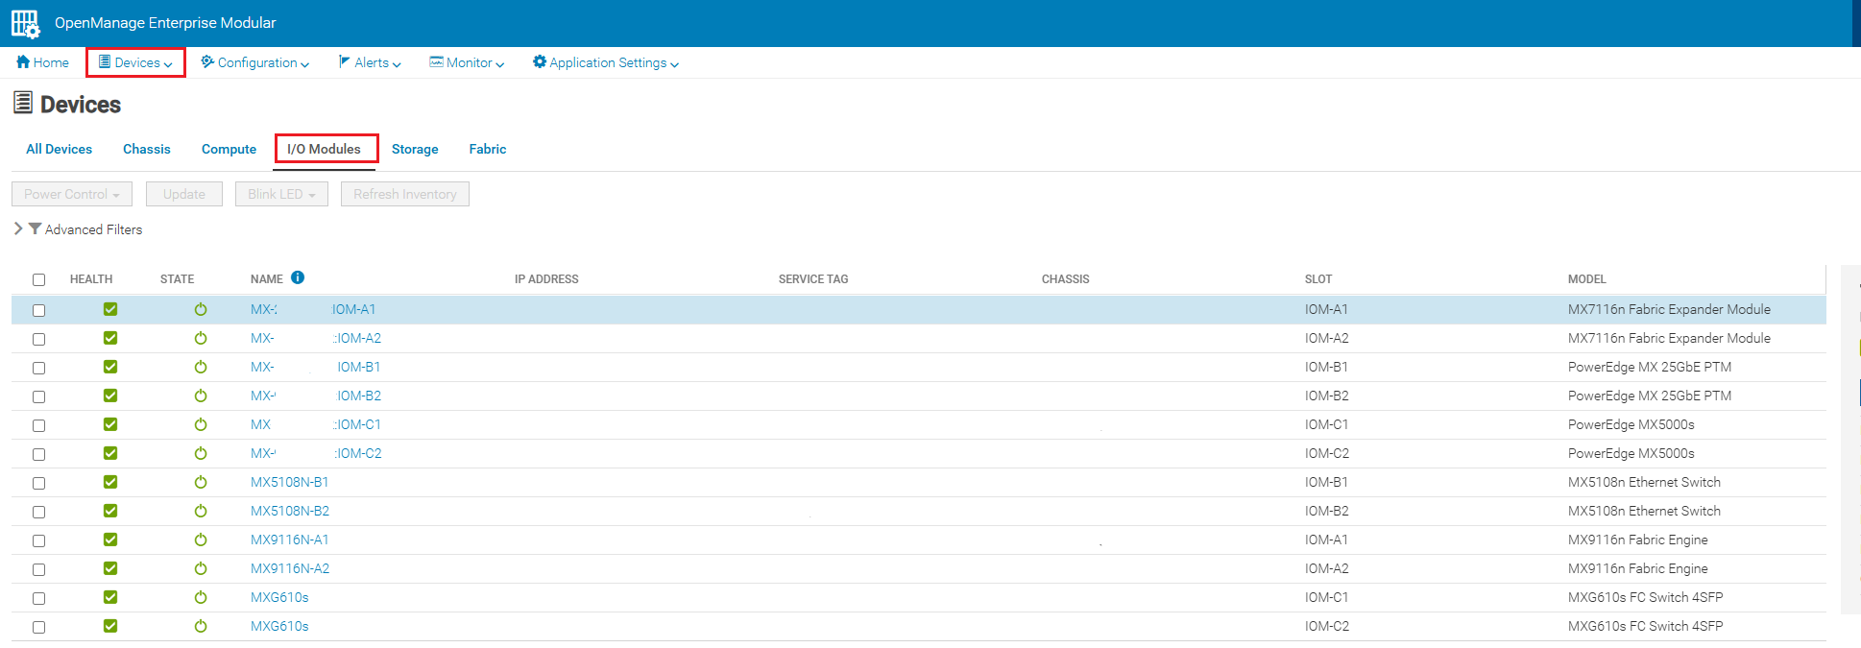The width and height of the screenshot is (1861, 648).
Task: Select the checkbox for MX5108N-B2 row
Action: [39, 512]
